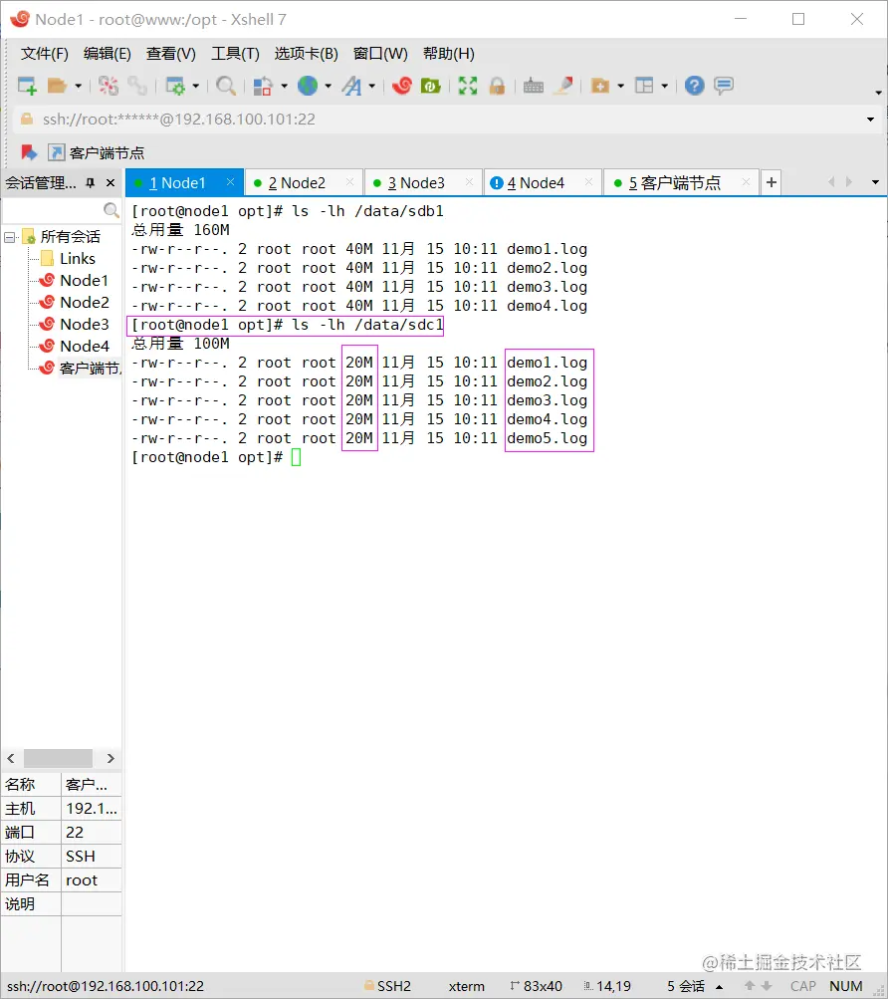This screenshot has width=888, height=999.
Task: Open Help with the question mark icon
Action: (694, 86)
